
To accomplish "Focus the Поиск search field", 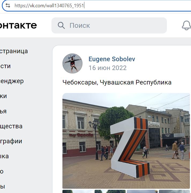I will [109, 25].
